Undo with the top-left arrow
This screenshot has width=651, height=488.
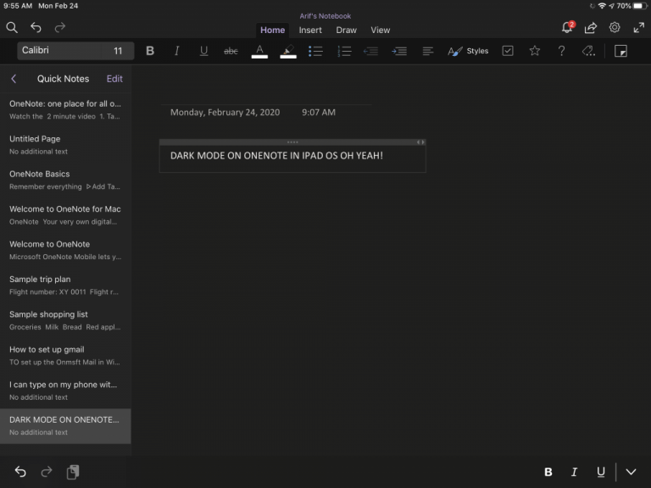click(x=36, y=27)
